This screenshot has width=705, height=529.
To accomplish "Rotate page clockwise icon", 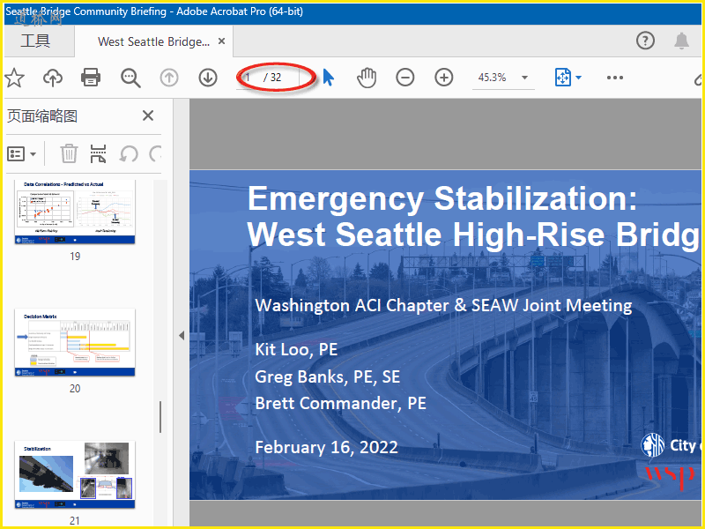I will (156, 153).
